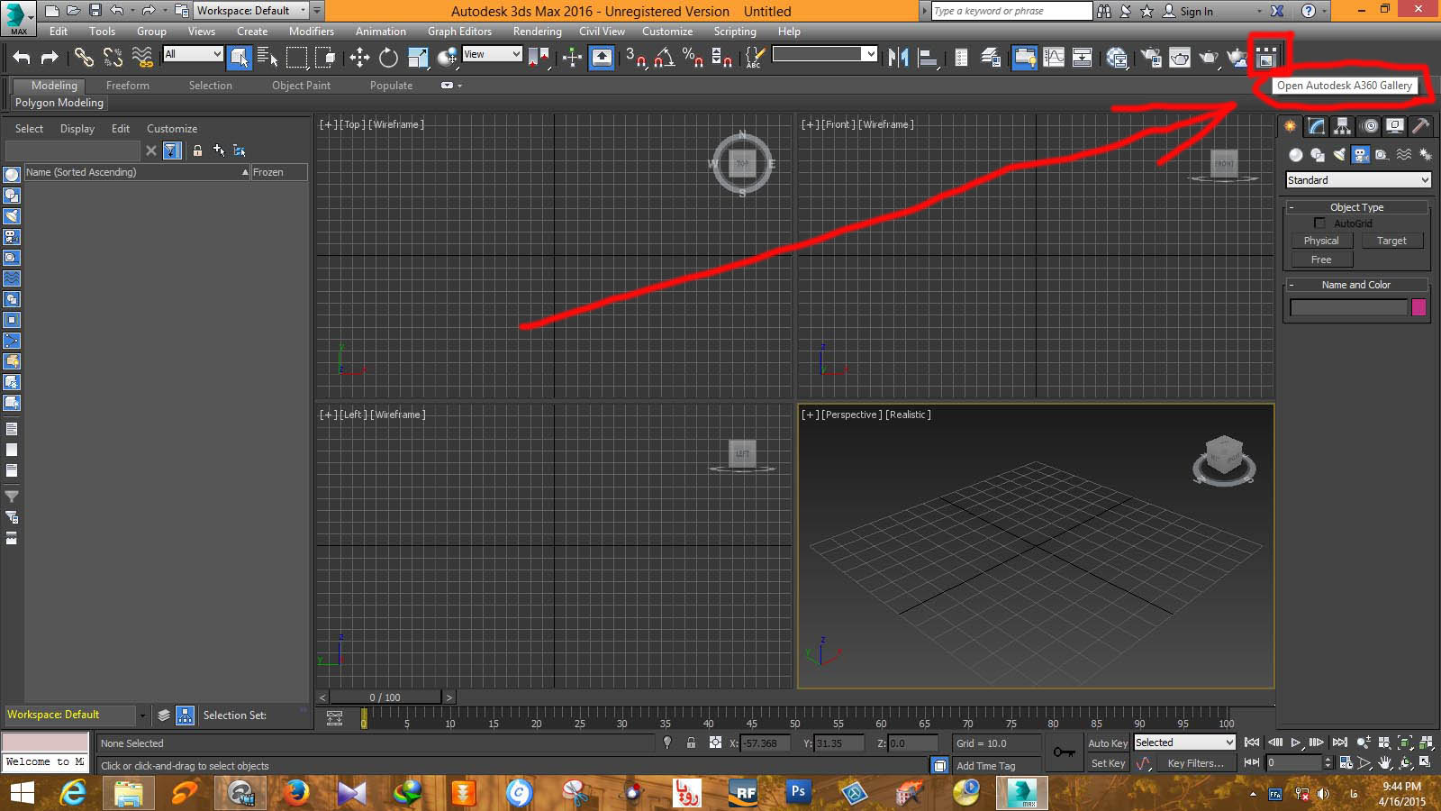This screenshot has height=811, width=1441.
Task: Switch to the Modify command panel
Action: coord(1317,126)
